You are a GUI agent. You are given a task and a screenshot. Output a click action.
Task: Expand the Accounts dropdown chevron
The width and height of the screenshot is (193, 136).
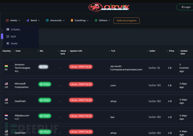pos(64,20)
